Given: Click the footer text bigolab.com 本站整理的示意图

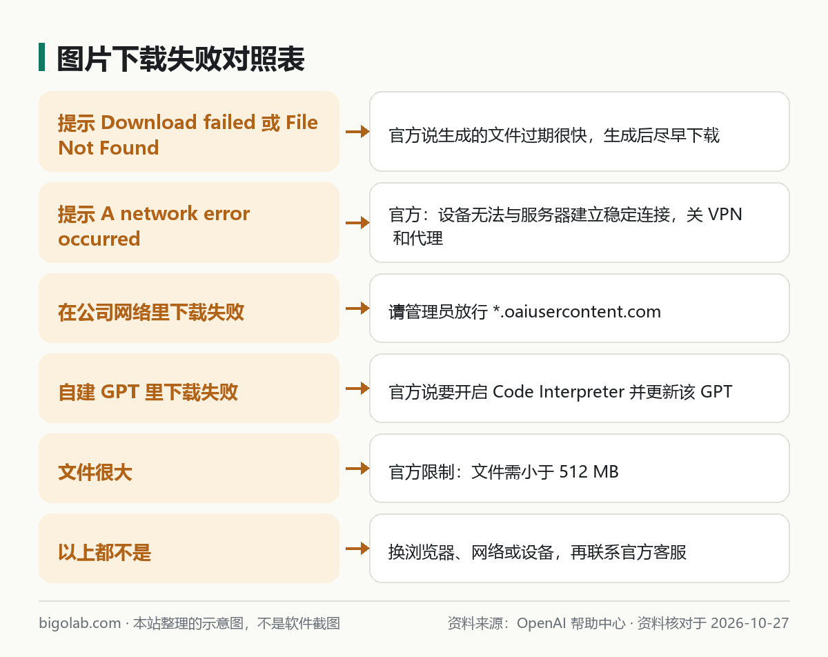Looking at the screenshot, I should pos(190,623).
